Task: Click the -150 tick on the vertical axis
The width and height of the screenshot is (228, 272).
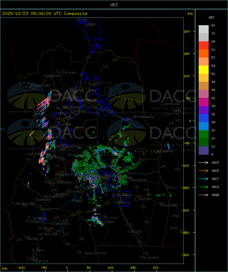Action: point(185,188)
